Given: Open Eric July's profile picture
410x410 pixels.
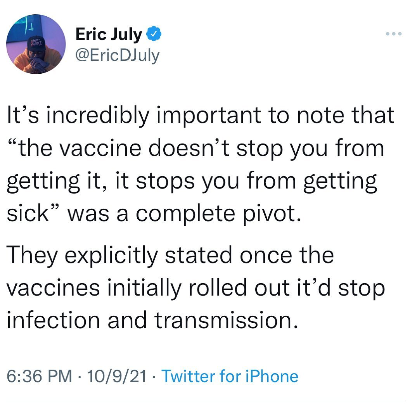Looking at the screenshot, I should [36, 44].
